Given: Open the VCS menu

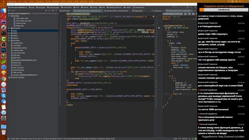Looking at the screenshot, I should pyautogui.click(x=76, y=1).
